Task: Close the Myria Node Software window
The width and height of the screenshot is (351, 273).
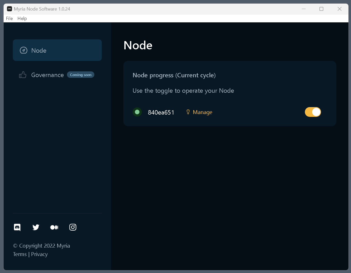Action: point(339,9)
